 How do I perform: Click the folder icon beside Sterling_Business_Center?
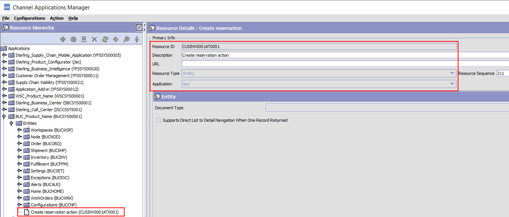click(11, 103)
